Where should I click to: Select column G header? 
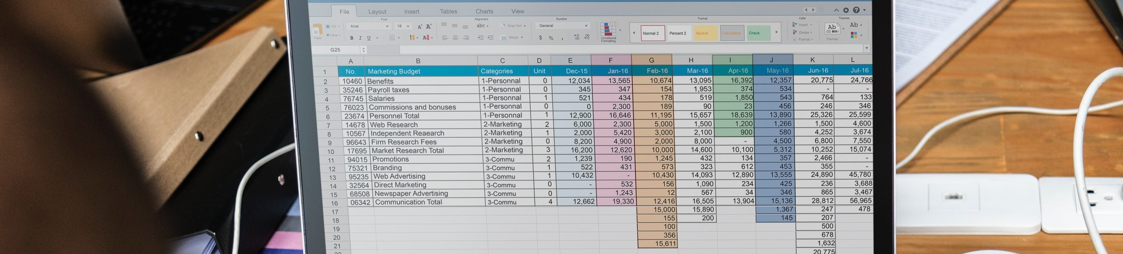click(651, 60)
